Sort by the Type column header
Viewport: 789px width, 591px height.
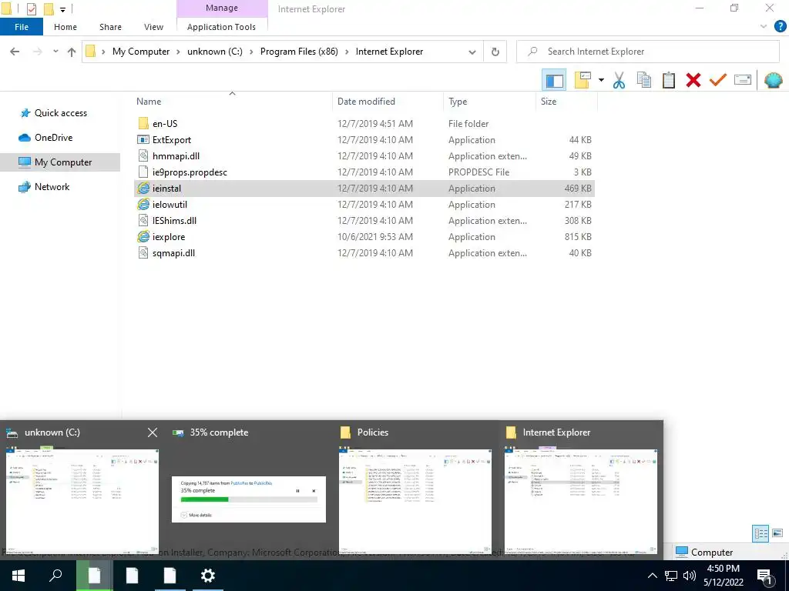coord(458,102)
